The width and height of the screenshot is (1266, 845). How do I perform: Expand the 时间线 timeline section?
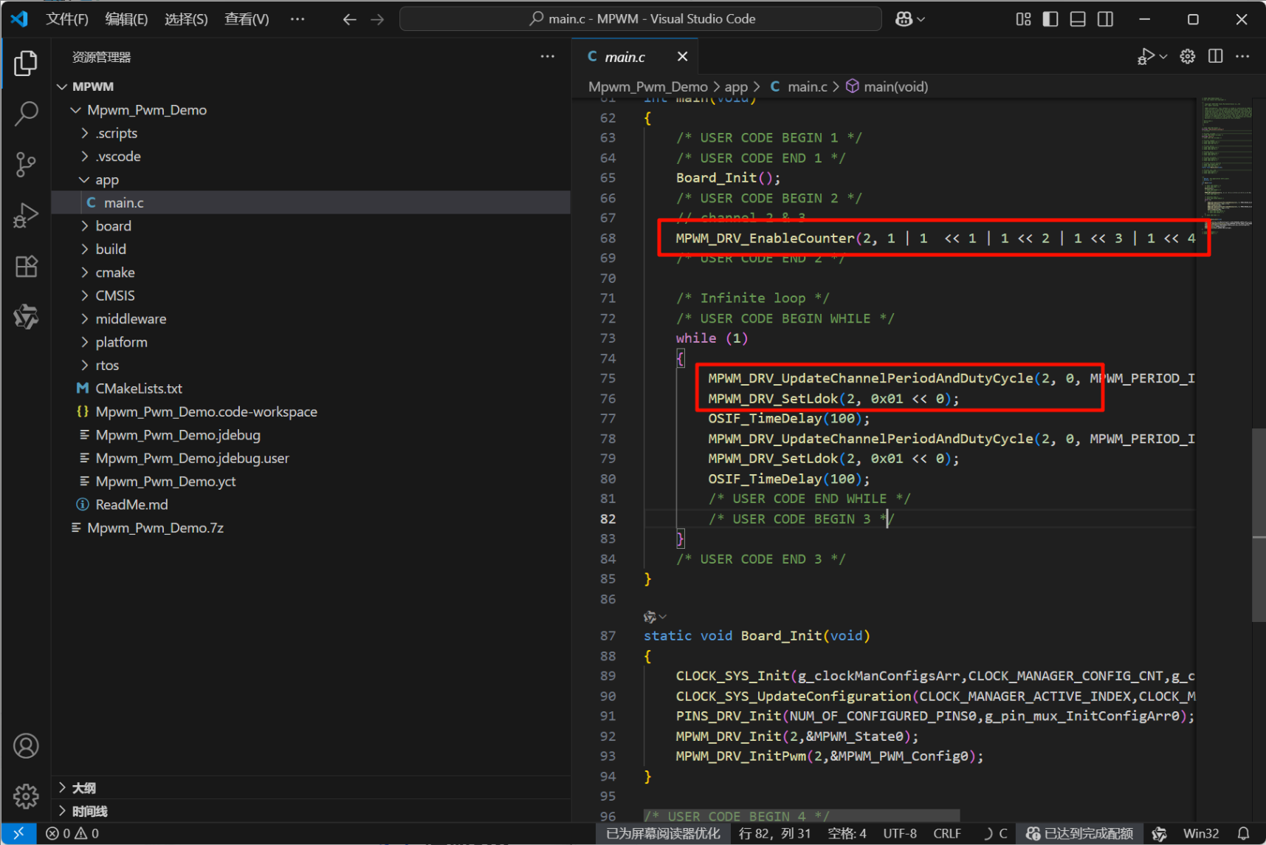(x=311, y=811)
